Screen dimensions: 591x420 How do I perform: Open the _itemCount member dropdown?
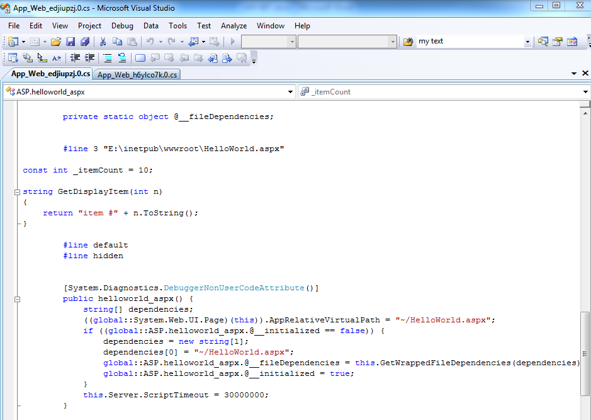coord(584,91)
